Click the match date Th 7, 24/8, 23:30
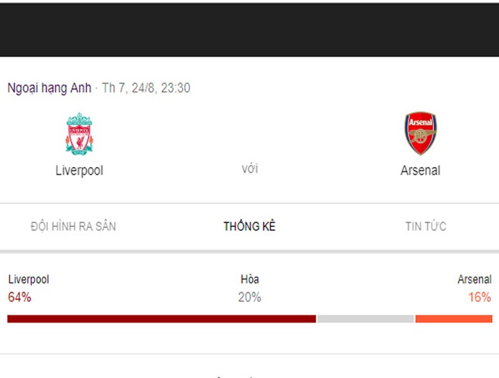Image resolution: width=499 pixels, height=378 pixels. (146, 88)
